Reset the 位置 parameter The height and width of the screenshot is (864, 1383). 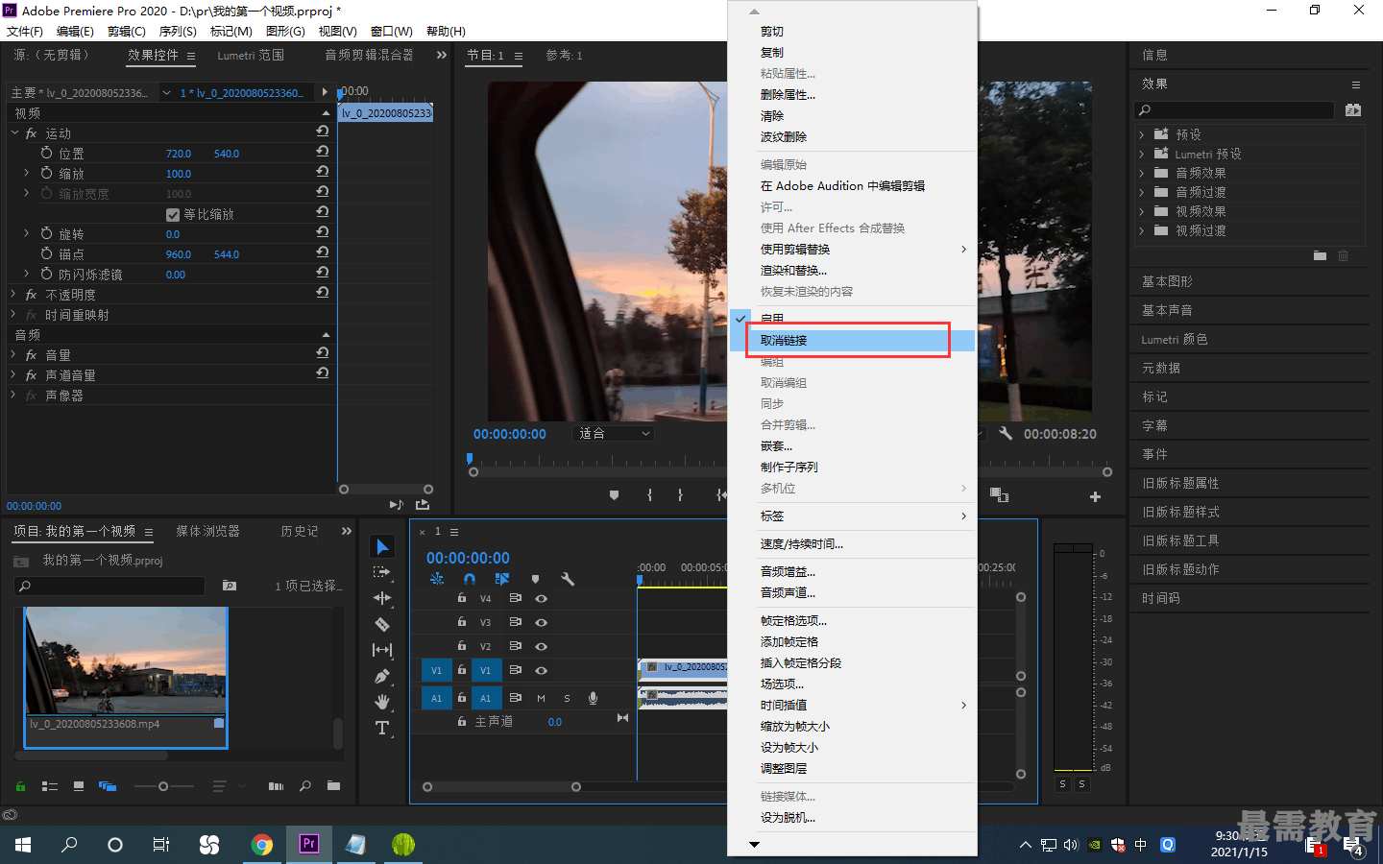[x=323, y=152]
